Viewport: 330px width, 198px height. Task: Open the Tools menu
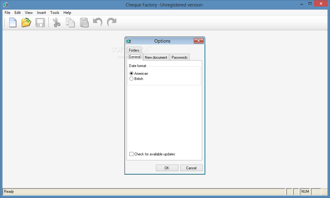coord(55,13)
